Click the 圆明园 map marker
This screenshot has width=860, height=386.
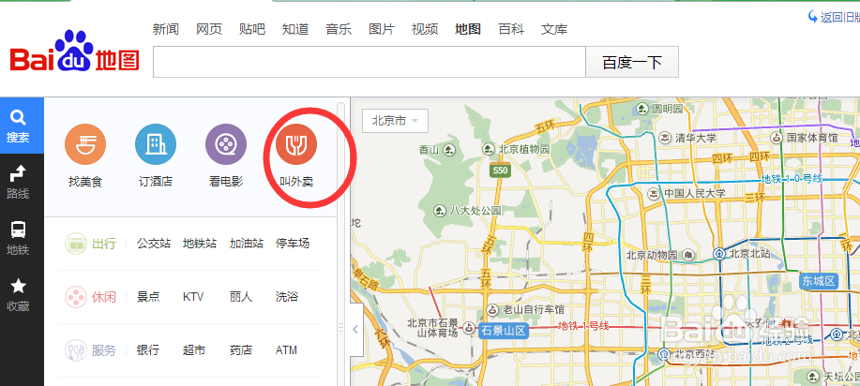pyautogui.click(x=642, y=108)
